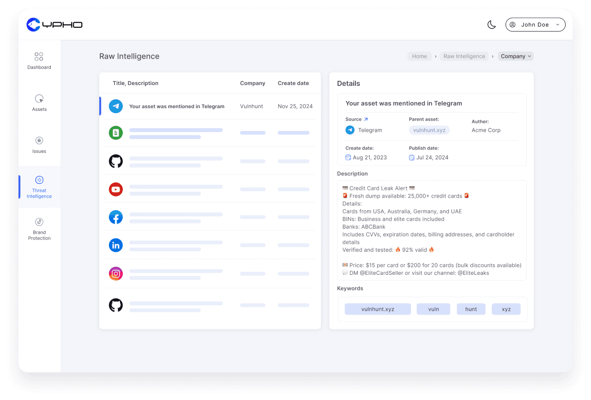
Task: Open the Company filter dropdown in breadcrumbs
Action: coord(515,56)
